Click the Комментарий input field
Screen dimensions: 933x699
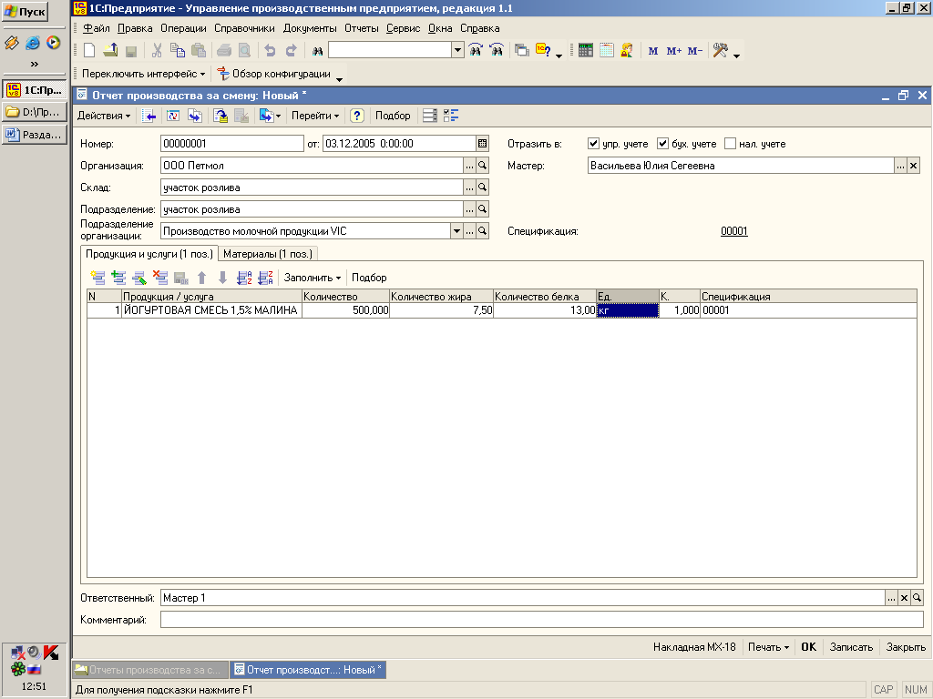coord(542,620)
